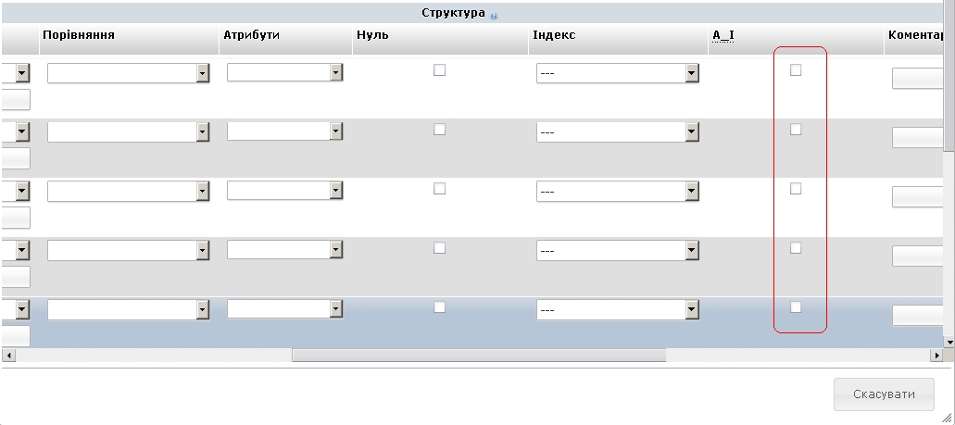Tick the Нуль checkbox in fifth row
Screen dimensions: 955x425
[440, 307]
